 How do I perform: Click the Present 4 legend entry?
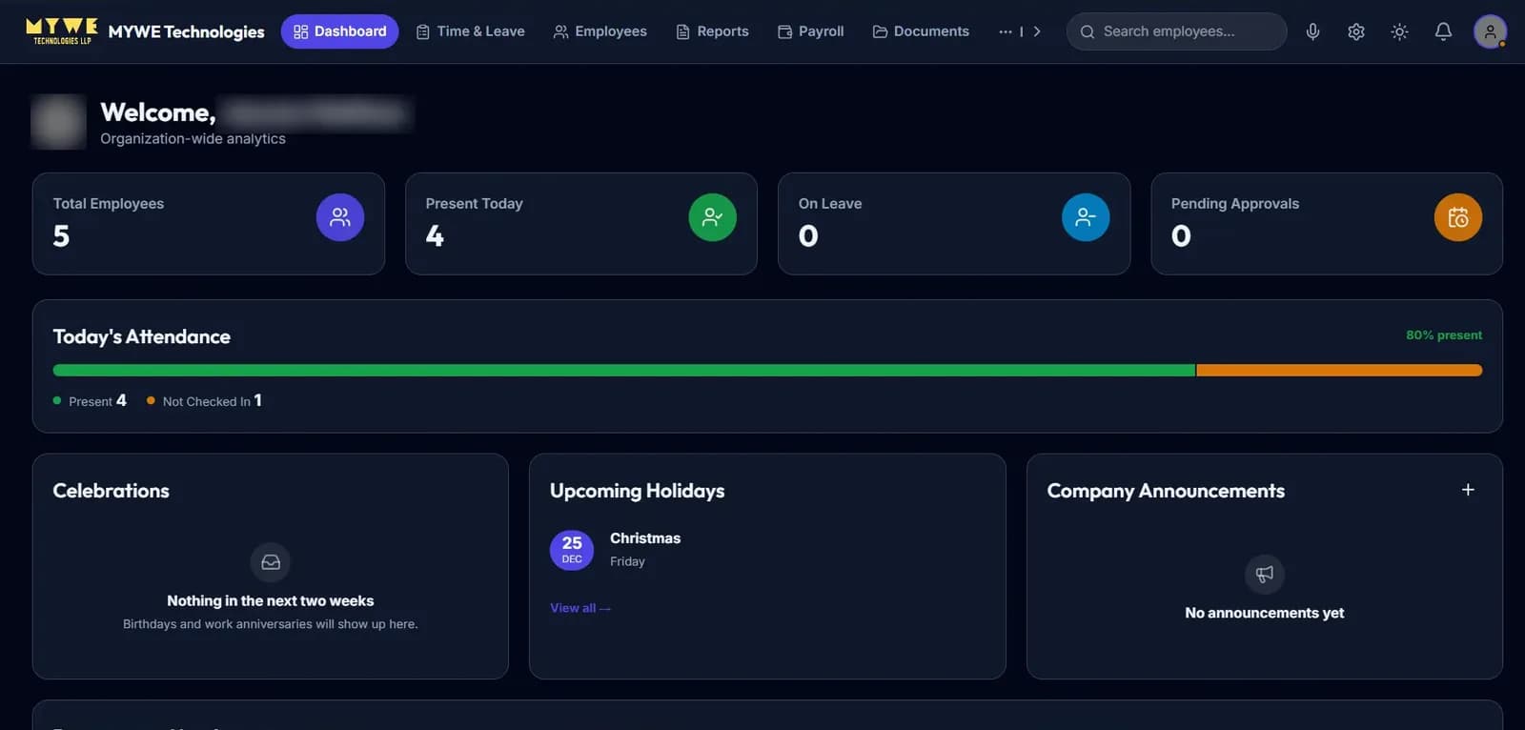[x=90, y=401]
